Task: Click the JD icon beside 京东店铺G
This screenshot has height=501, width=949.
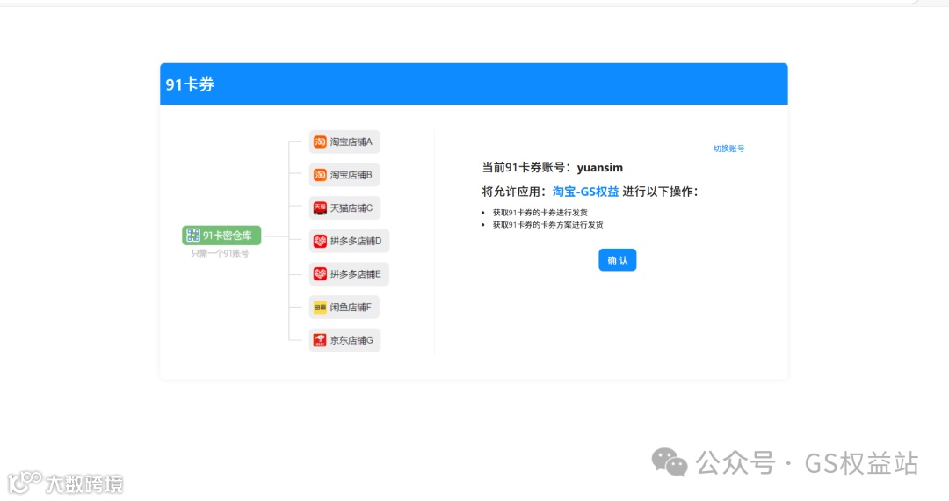Action: click(x=320, y=340)
